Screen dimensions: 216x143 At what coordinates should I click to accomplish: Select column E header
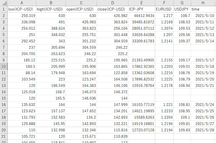[142, 3]
